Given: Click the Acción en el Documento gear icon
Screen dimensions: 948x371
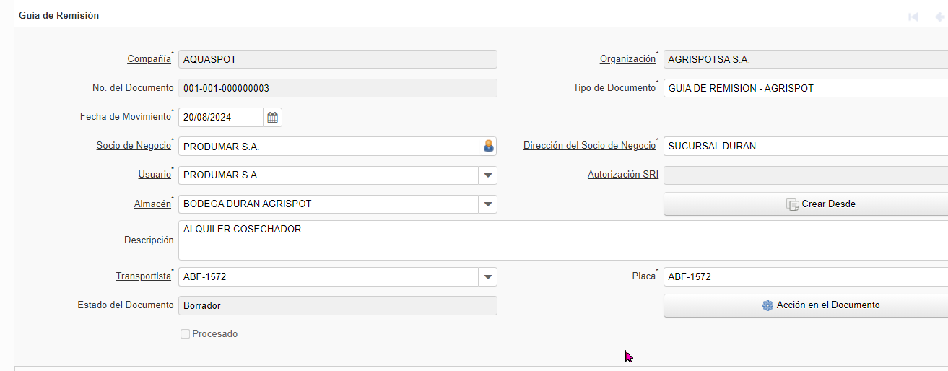Looking at the screenshot, I should [x=767, y=305].
